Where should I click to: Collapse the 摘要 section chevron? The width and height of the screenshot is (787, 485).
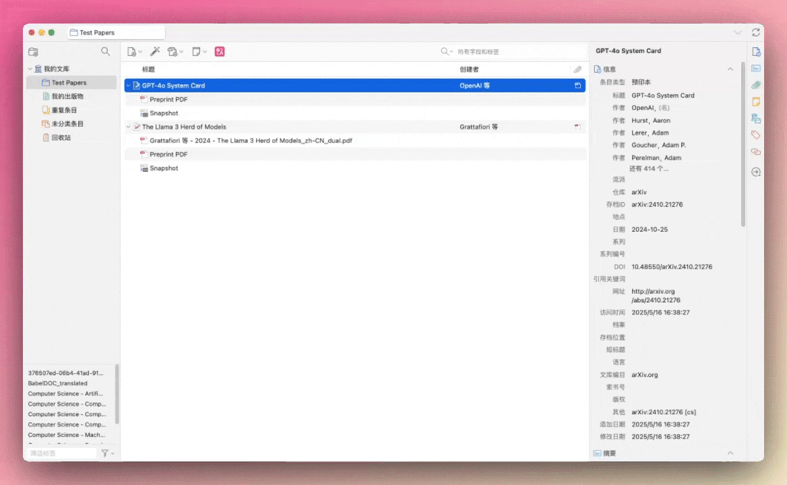(x=730, y=453)
